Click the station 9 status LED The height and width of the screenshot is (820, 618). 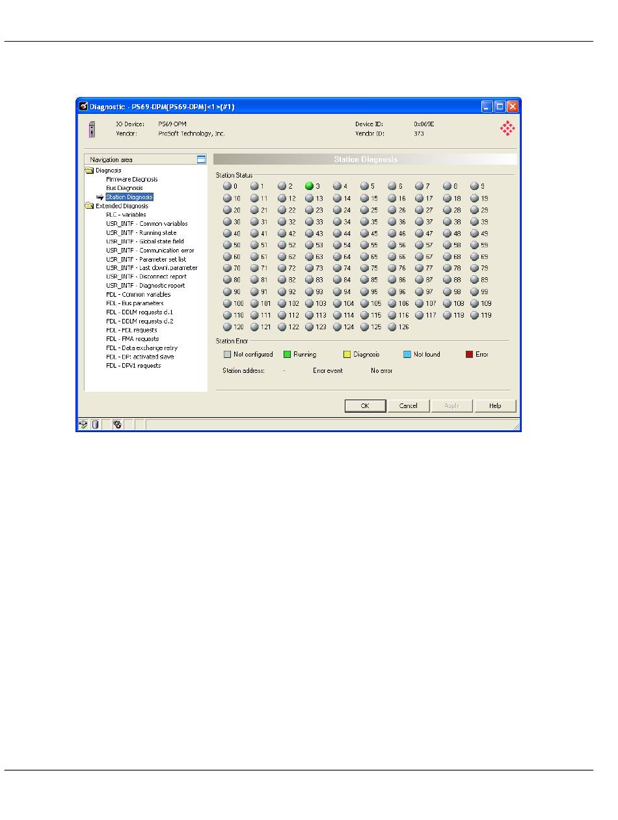[x=475, y=186]
